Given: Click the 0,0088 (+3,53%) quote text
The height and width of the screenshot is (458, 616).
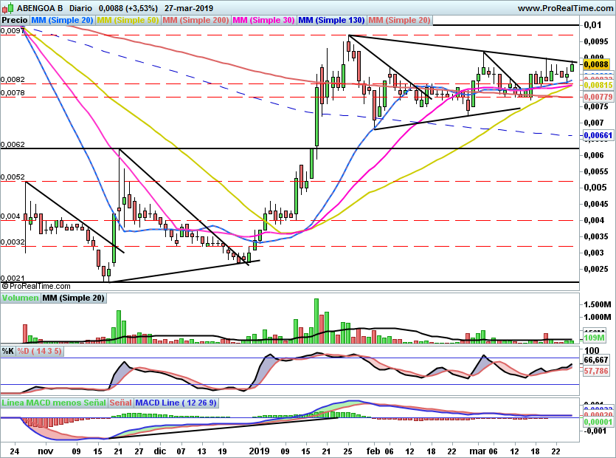Looking at the screenshot, I should (128, 8).
